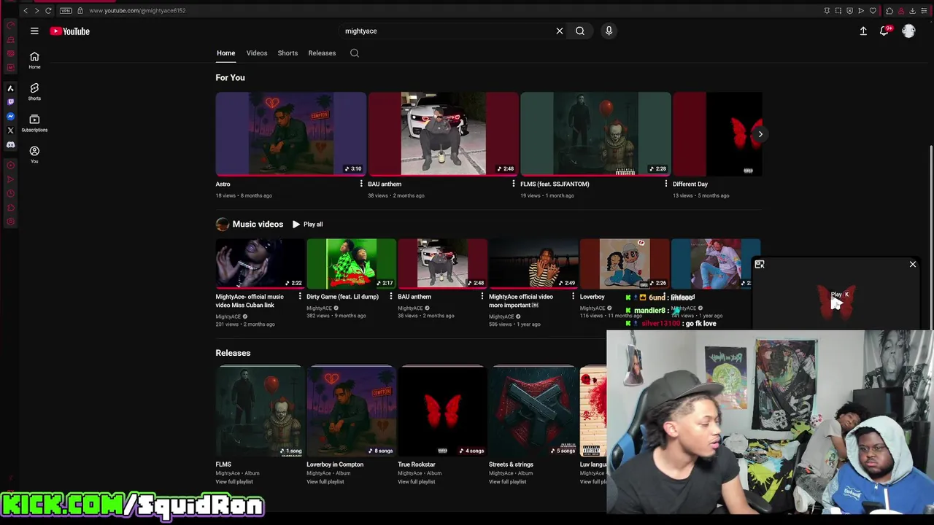
Task: Click the Play all button for Music videos
Action: click(307, 225)
